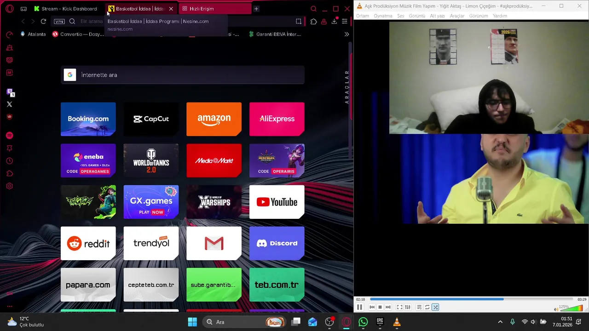The width and height of the screenshot is (589, 331).
Task: Open Convertio bookmark
Action: coord(78,34)
